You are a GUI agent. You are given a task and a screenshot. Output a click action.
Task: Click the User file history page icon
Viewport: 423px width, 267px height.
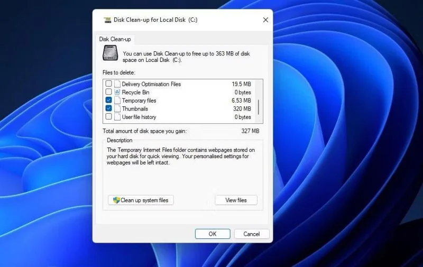click(117, 117)
